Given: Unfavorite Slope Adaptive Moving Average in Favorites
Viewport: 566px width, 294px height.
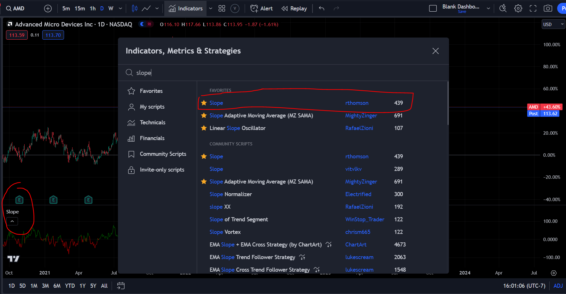Looking at the screenshot, I should click(204, 116).
